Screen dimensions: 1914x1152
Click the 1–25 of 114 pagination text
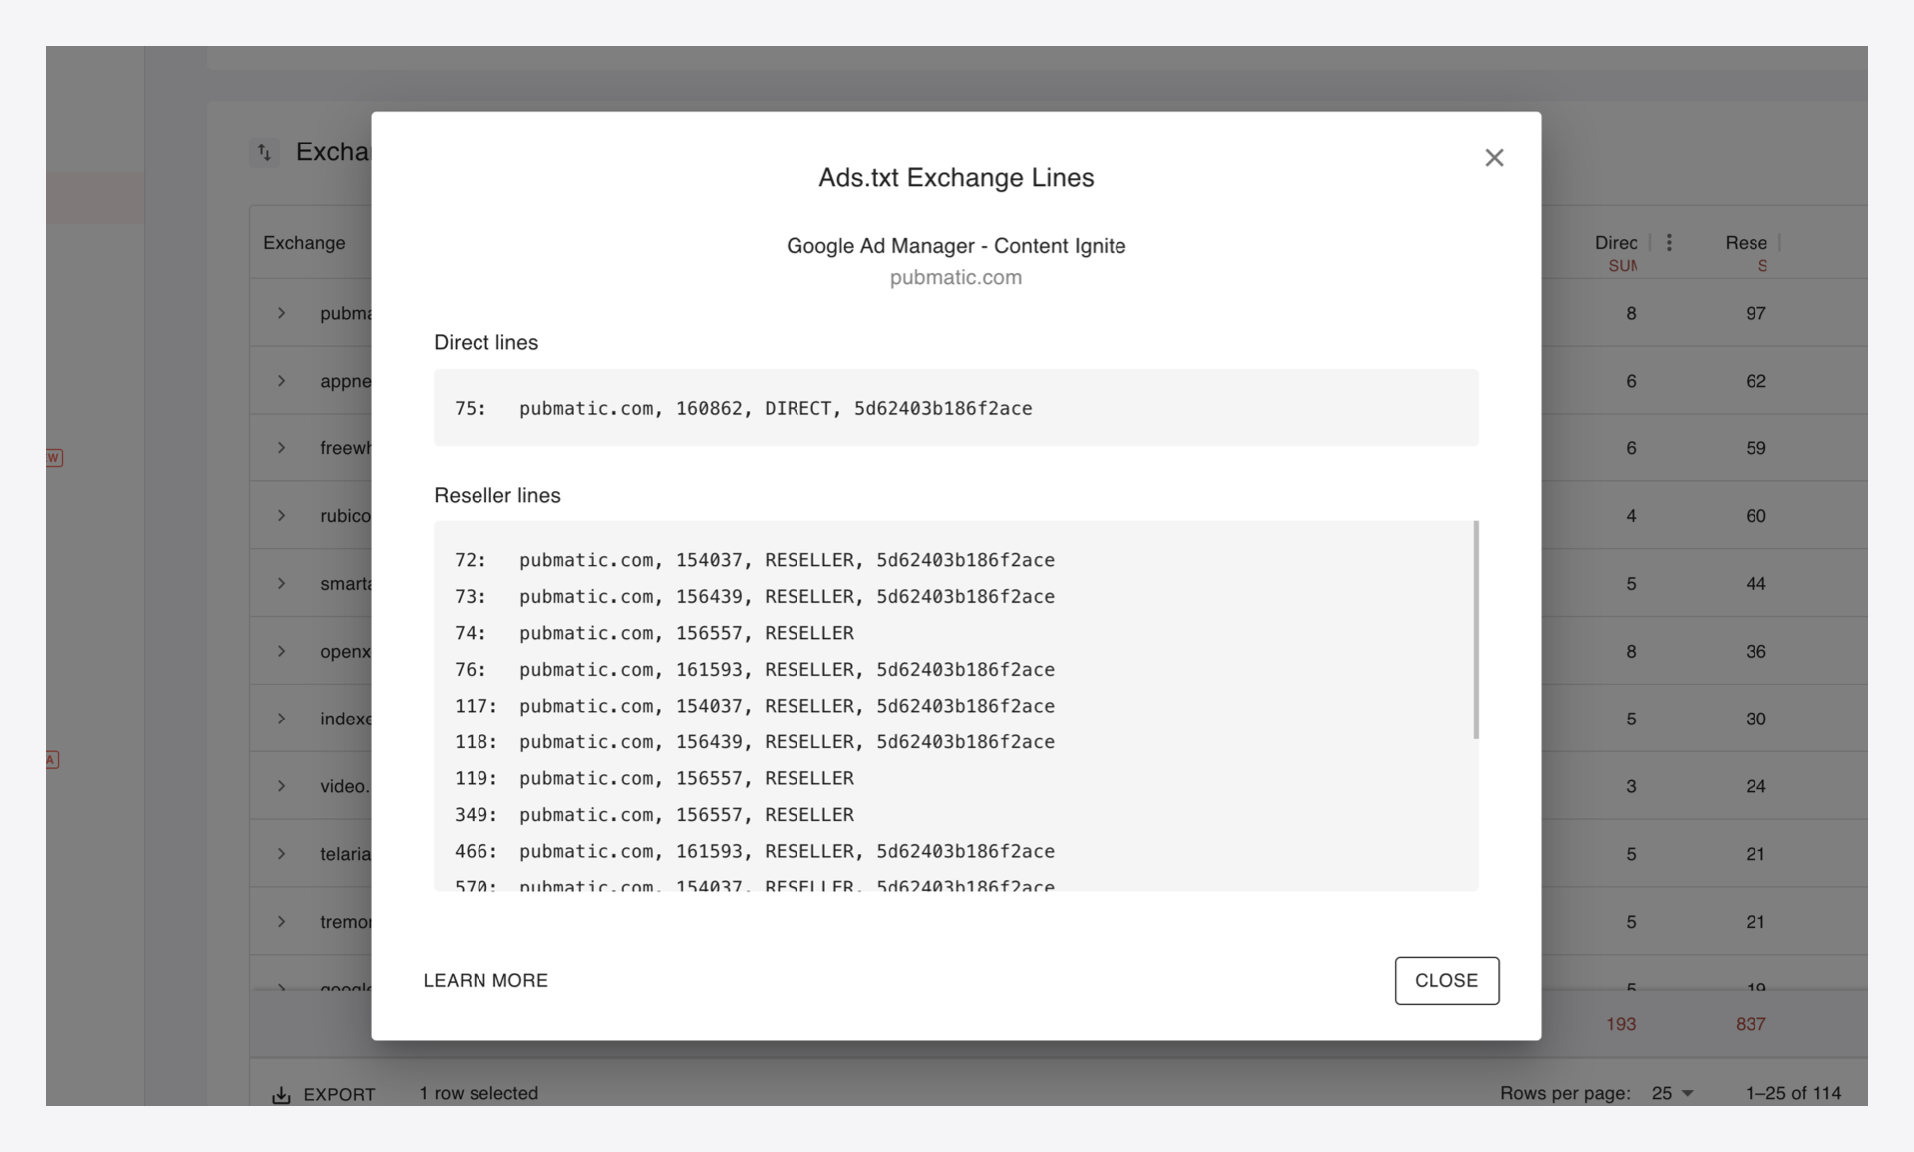1793,1093
